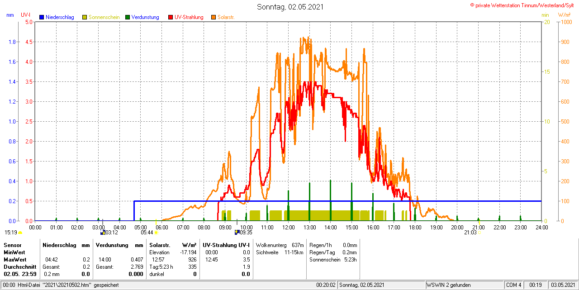Click the Verdunstung max value 0.407

point(136,260)
